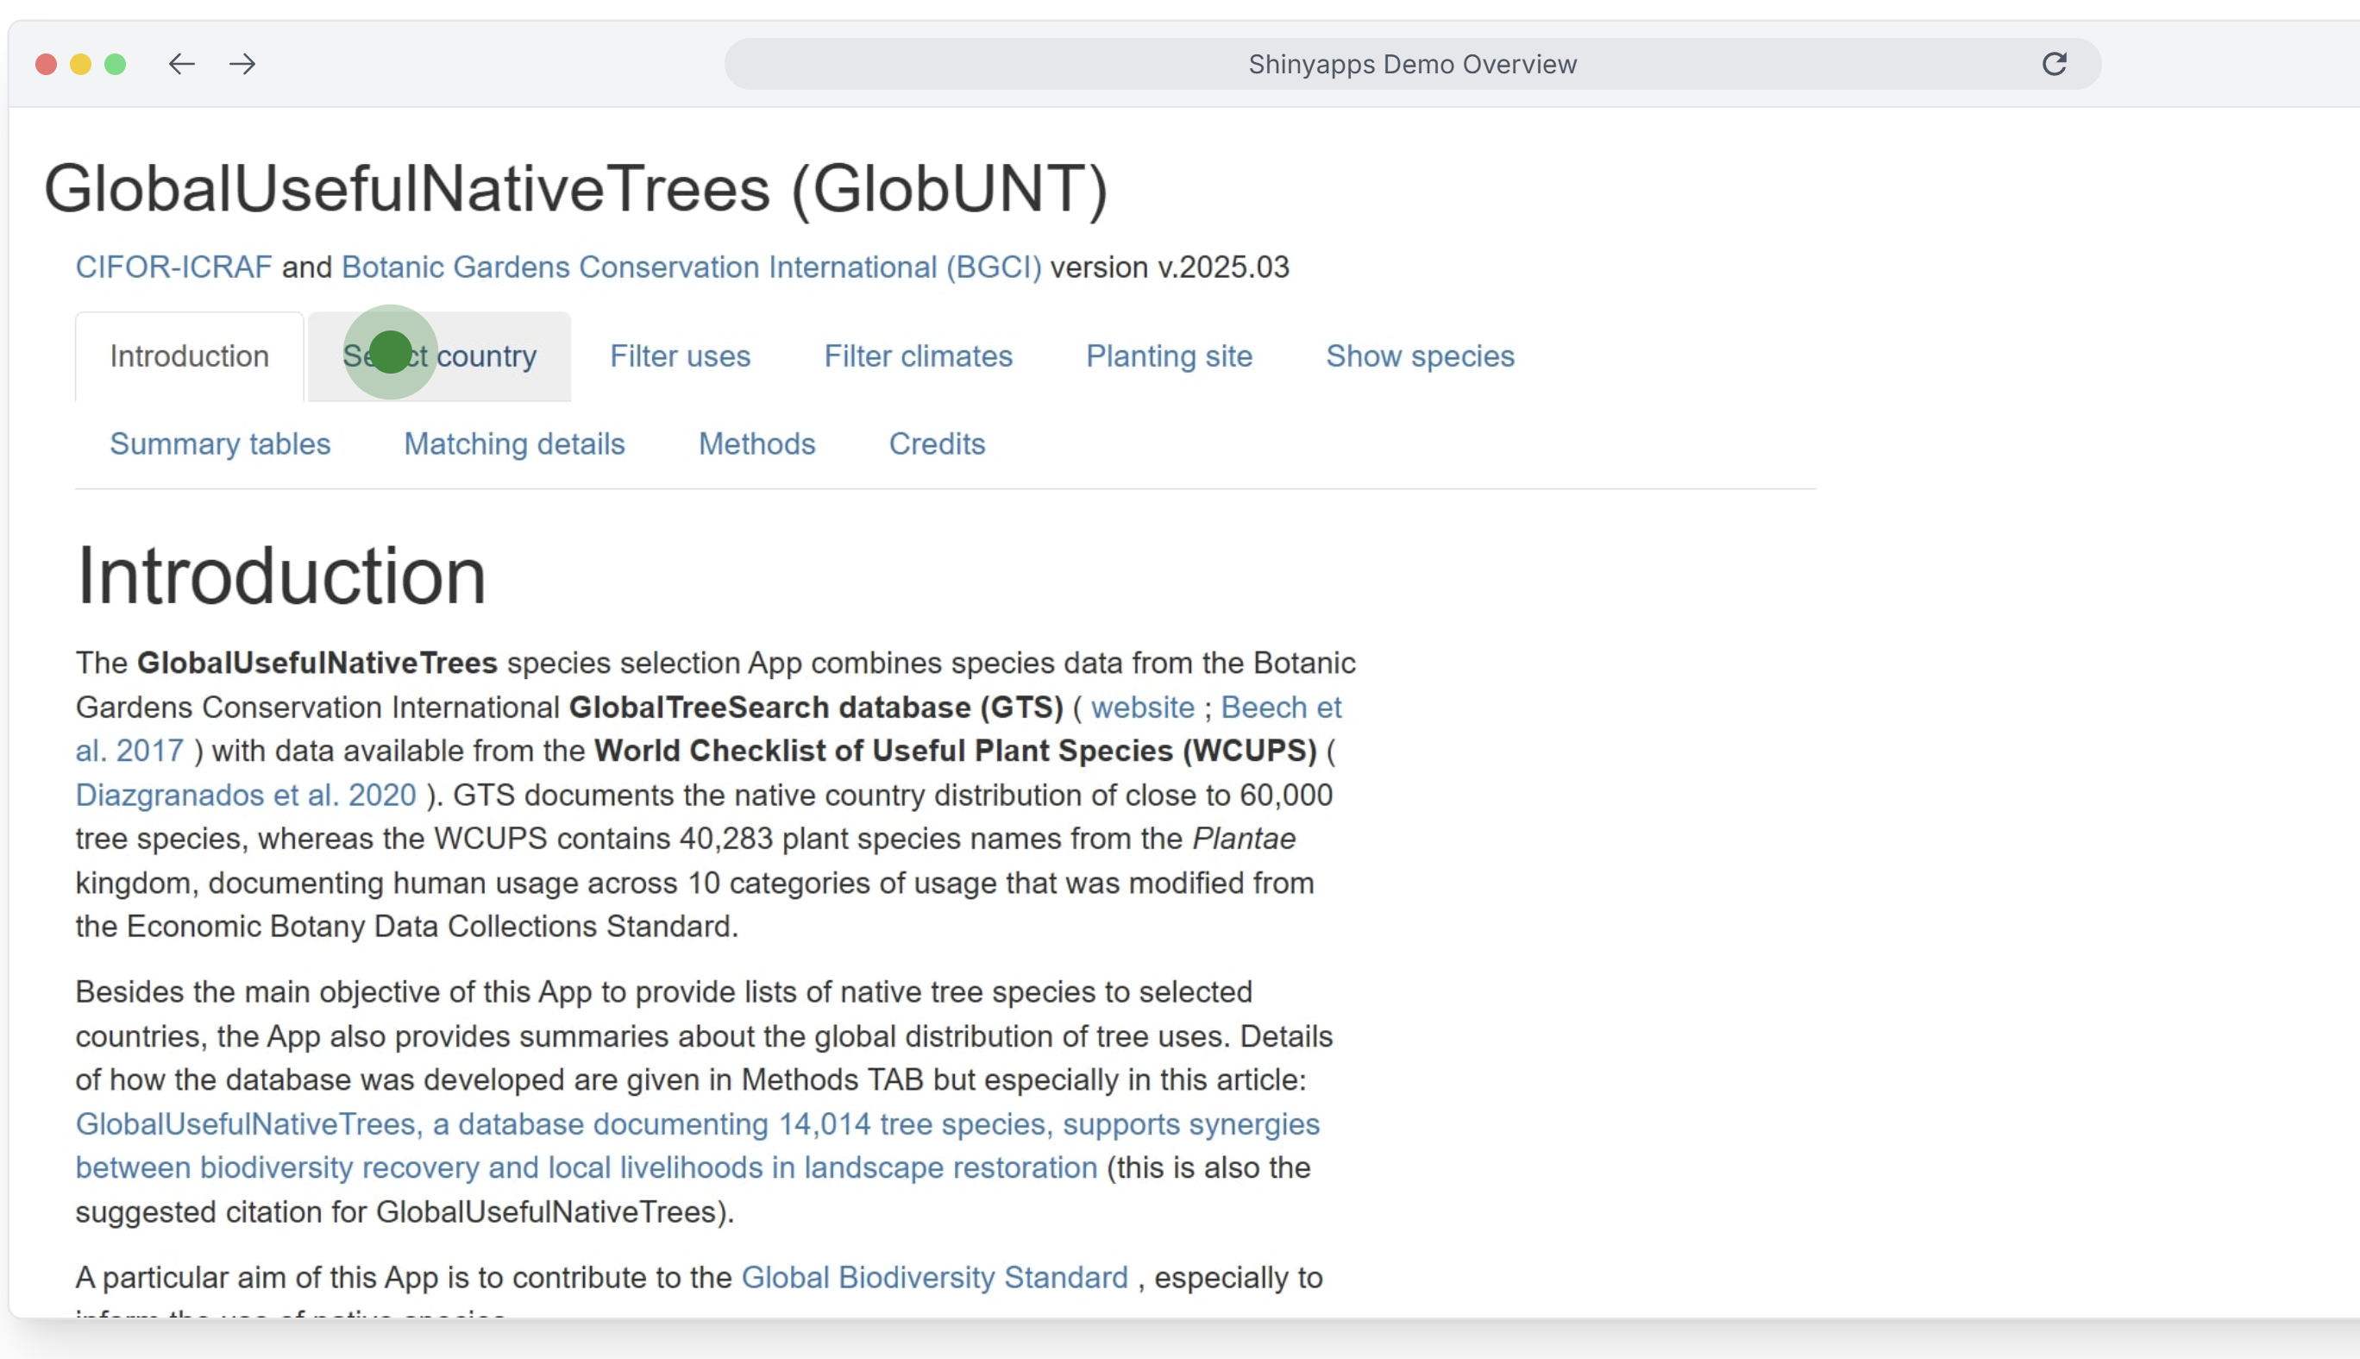Click the browser back arrow

click(x=181, y=64)
